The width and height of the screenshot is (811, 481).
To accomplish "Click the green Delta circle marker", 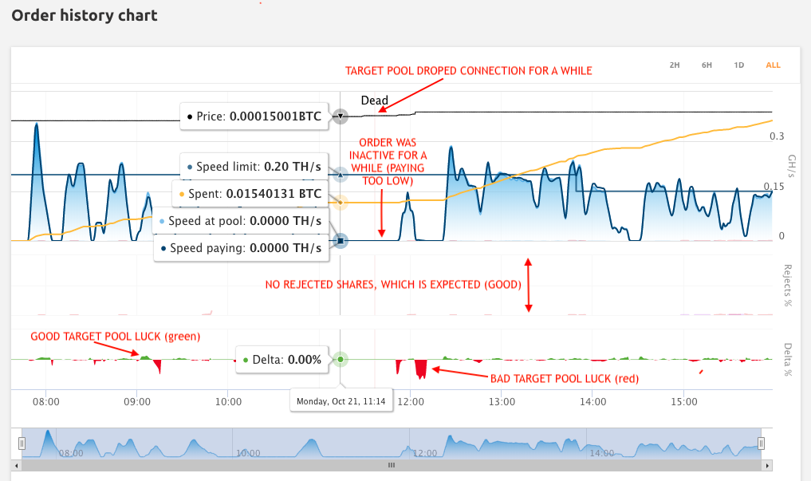I will click(x=341, y=360).
